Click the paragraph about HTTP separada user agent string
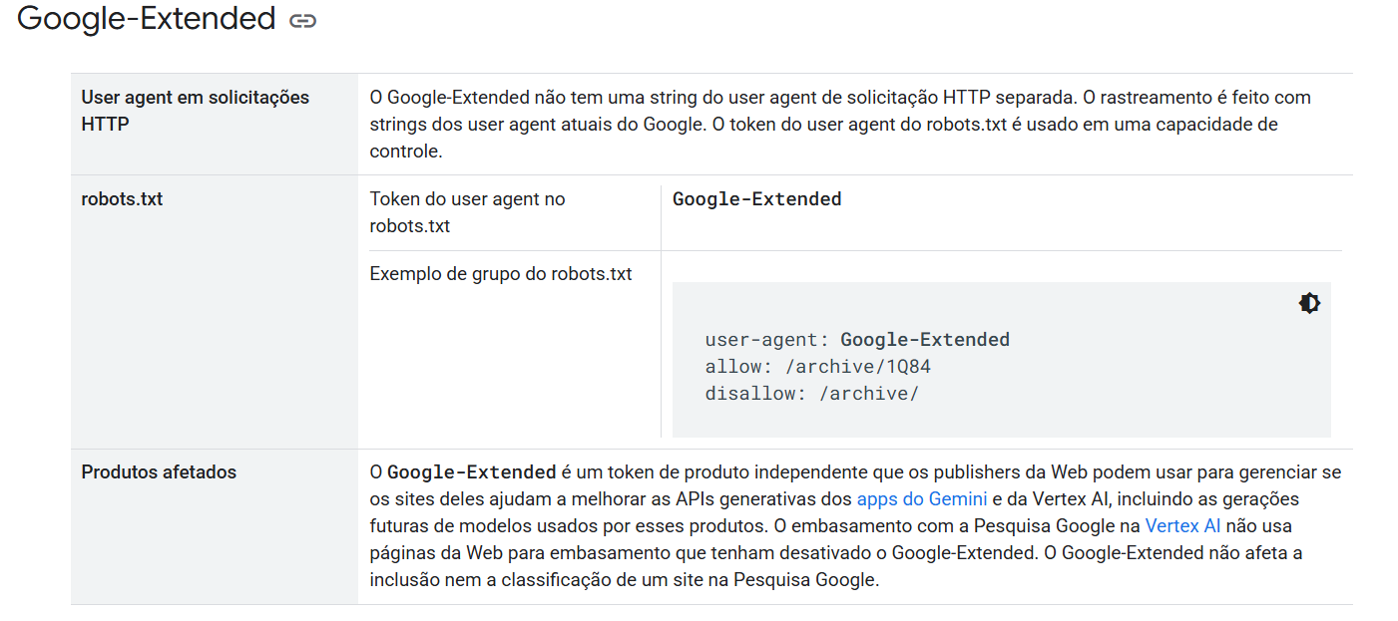This screenshot has width=1398, height=621. (843, 125)
